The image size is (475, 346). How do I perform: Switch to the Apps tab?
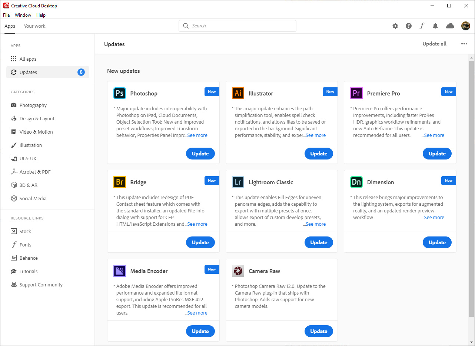10,26
